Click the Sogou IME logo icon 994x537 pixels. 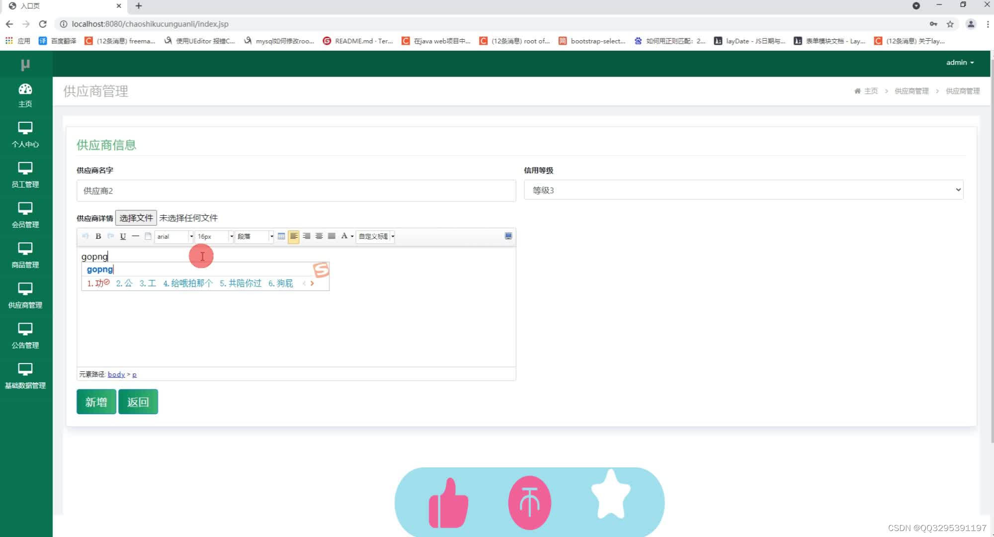coord(321,270)
